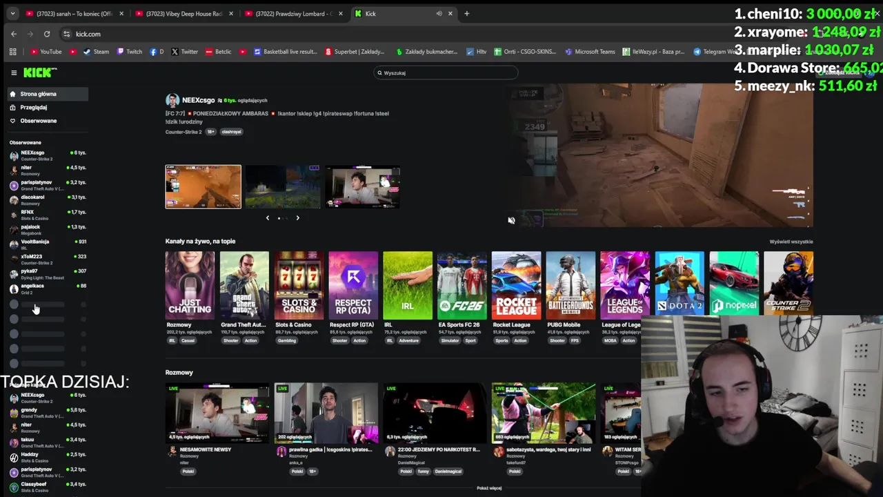Open the Twitter bookmark
The height and width of the screenshot is (497, 883).
pyautogui.click(x=184, y=52)
